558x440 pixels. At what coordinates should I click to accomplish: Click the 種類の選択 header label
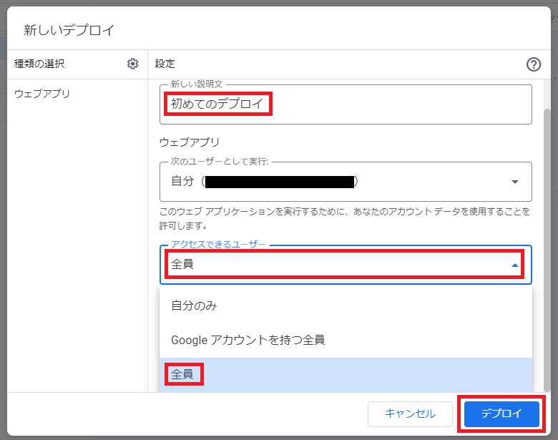click(x=39, y=64)
